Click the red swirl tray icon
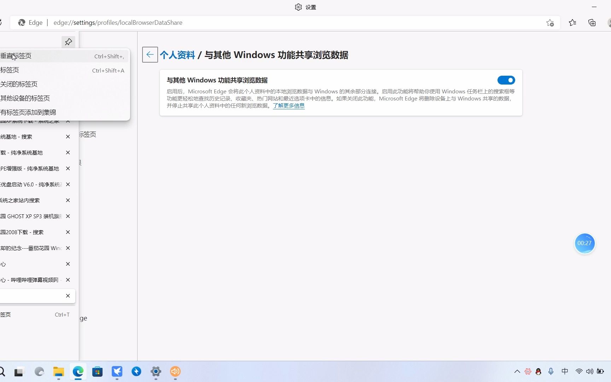611x382 pixels. (528, 371)
